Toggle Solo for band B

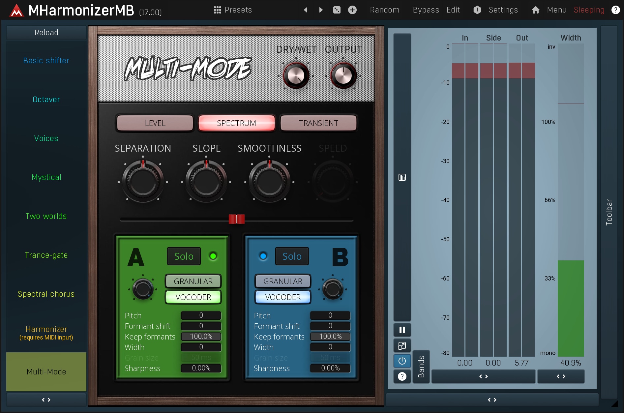click(292, 256)
